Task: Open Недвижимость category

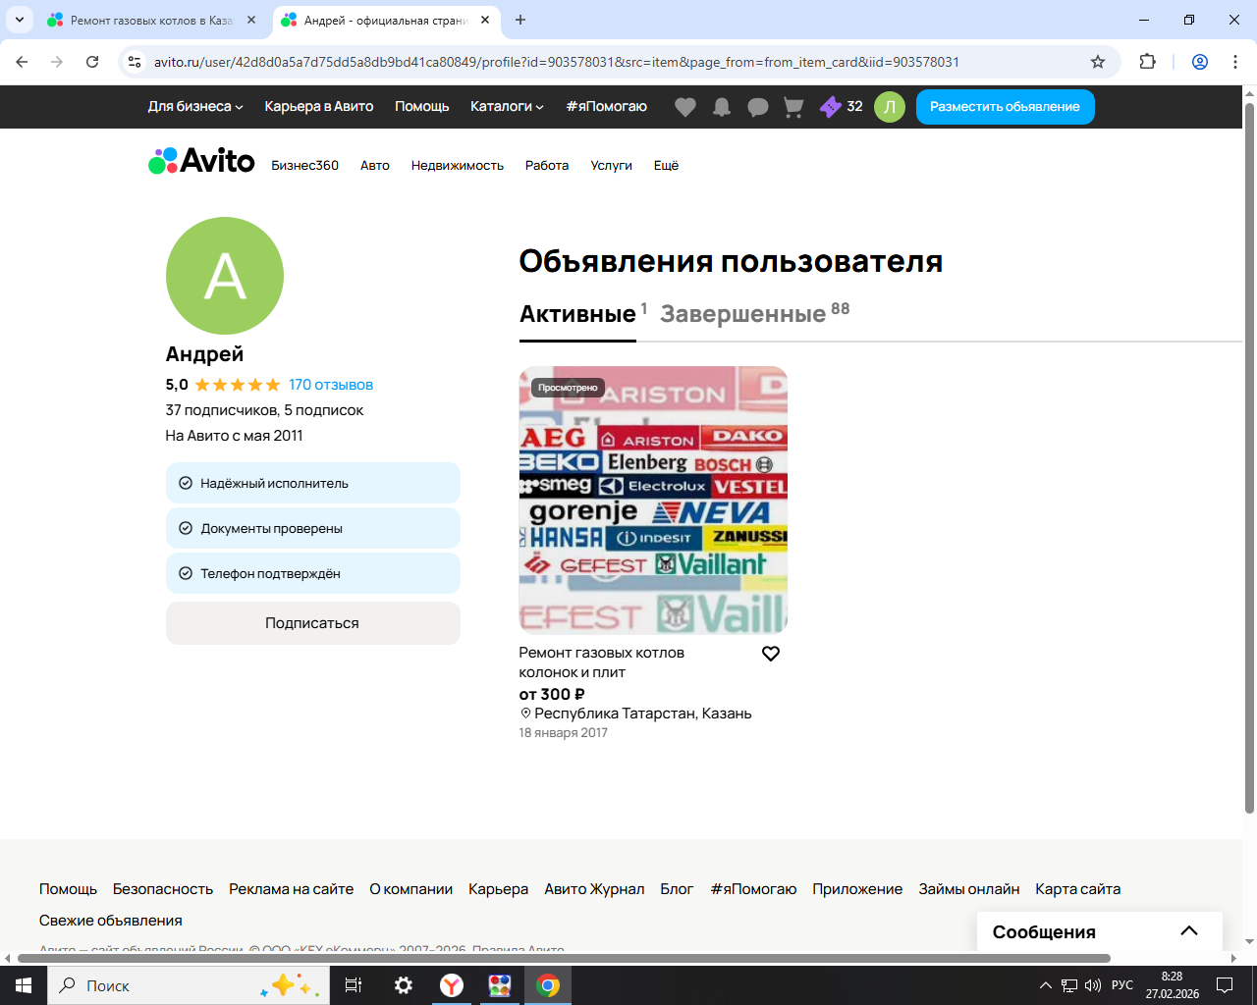Action: pos(458,166)
